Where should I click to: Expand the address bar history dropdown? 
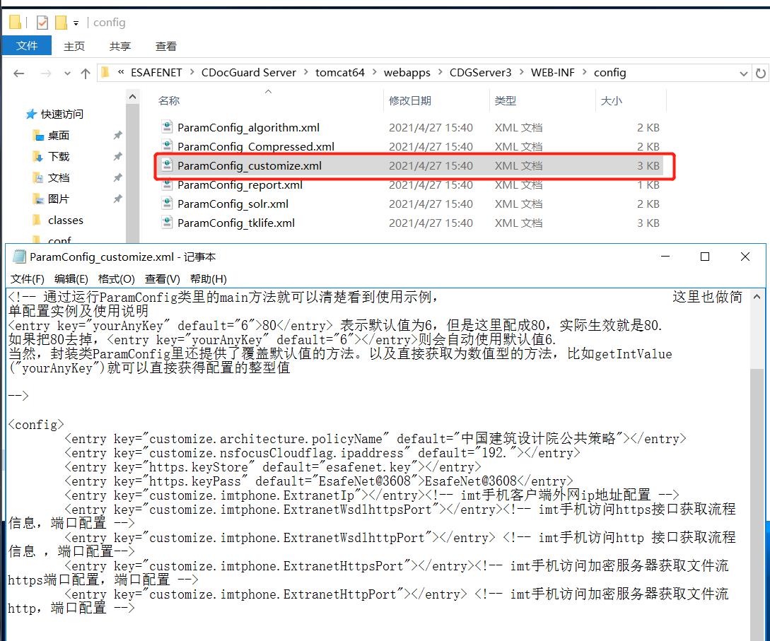(x=743, y=73)
